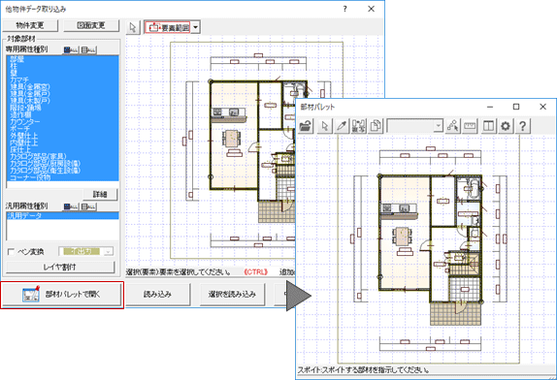The height and width of the screenshot is (380, 557).
Task: Select the arrow pointer tool in 部材パレット
Action: tap(325, 126)
